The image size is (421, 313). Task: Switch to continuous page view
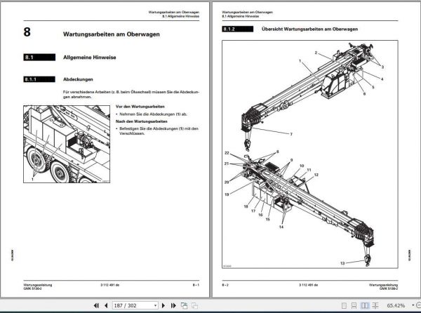[354, 305]
